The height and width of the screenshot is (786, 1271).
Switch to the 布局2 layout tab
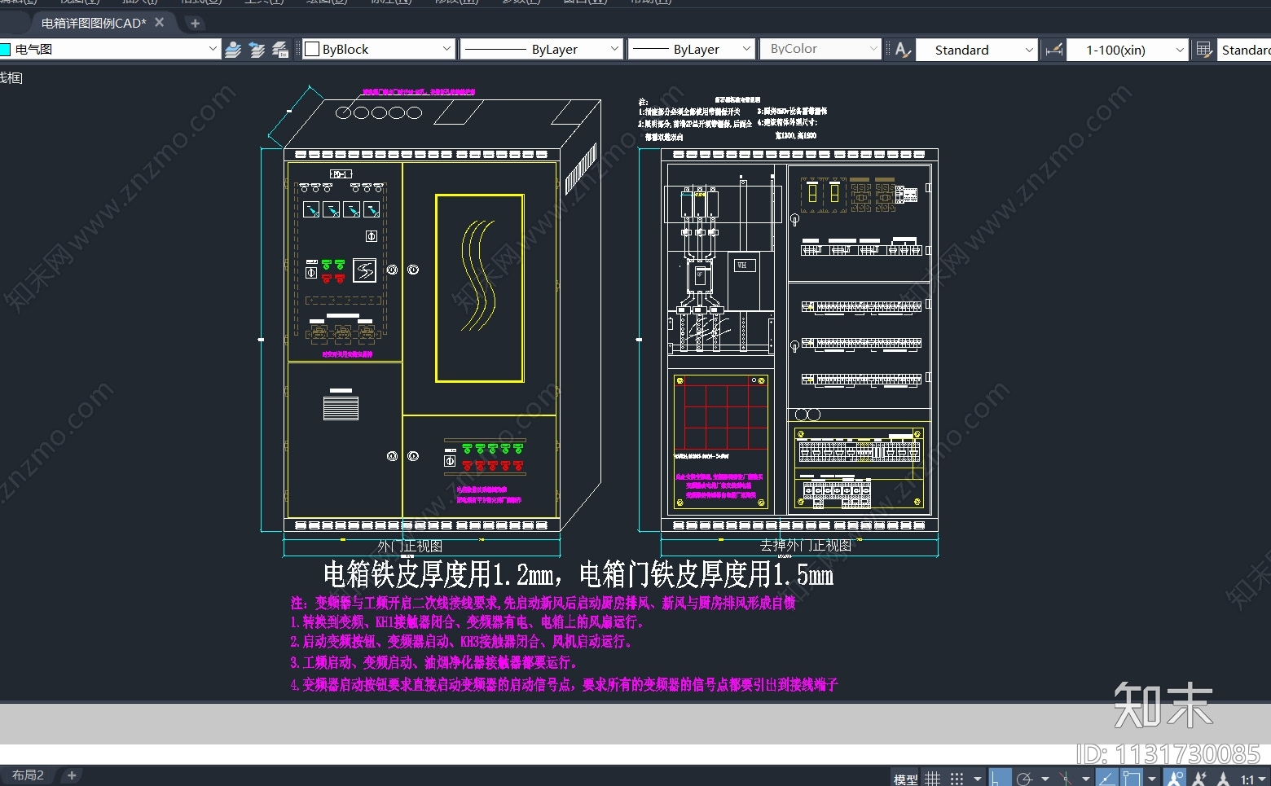27,775
